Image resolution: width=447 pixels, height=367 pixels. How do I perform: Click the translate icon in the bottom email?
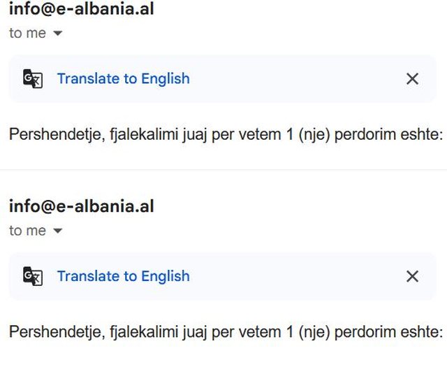(x=32, y=276)
